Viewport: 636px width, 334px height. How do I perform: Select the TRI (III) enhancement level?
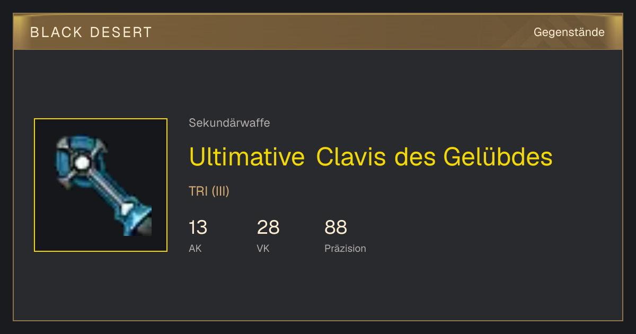tap(209, 191)
